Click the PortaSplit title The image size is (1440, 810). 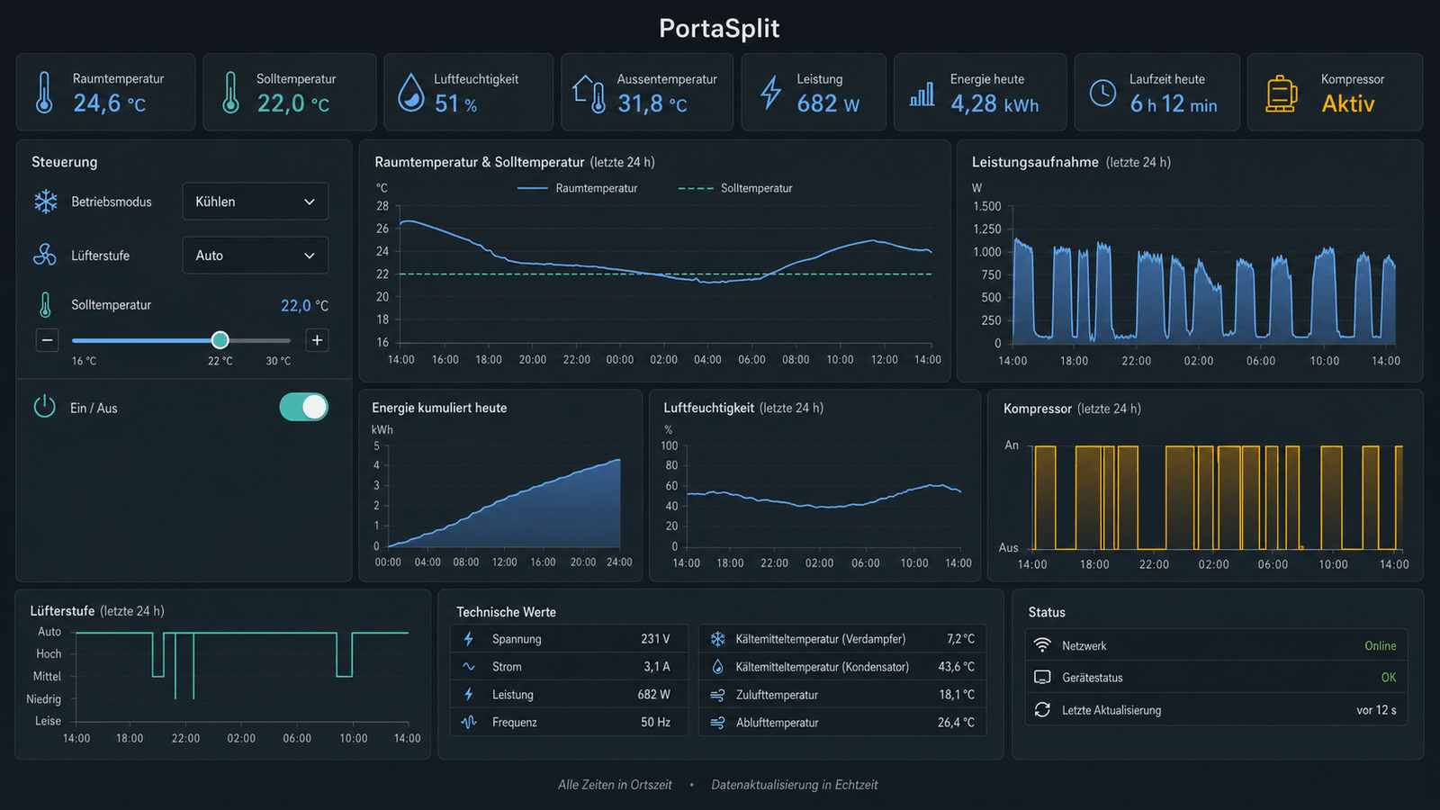(719, 28)
